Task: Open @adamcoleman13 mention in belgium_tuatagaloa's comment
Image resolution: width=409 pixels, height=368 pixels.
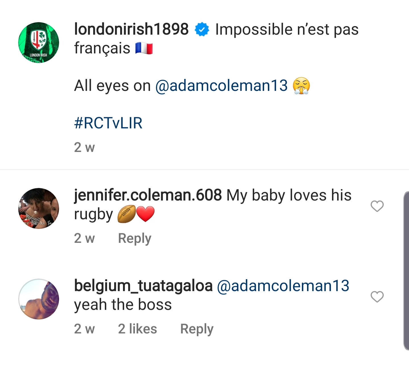Action: (283, 286)
